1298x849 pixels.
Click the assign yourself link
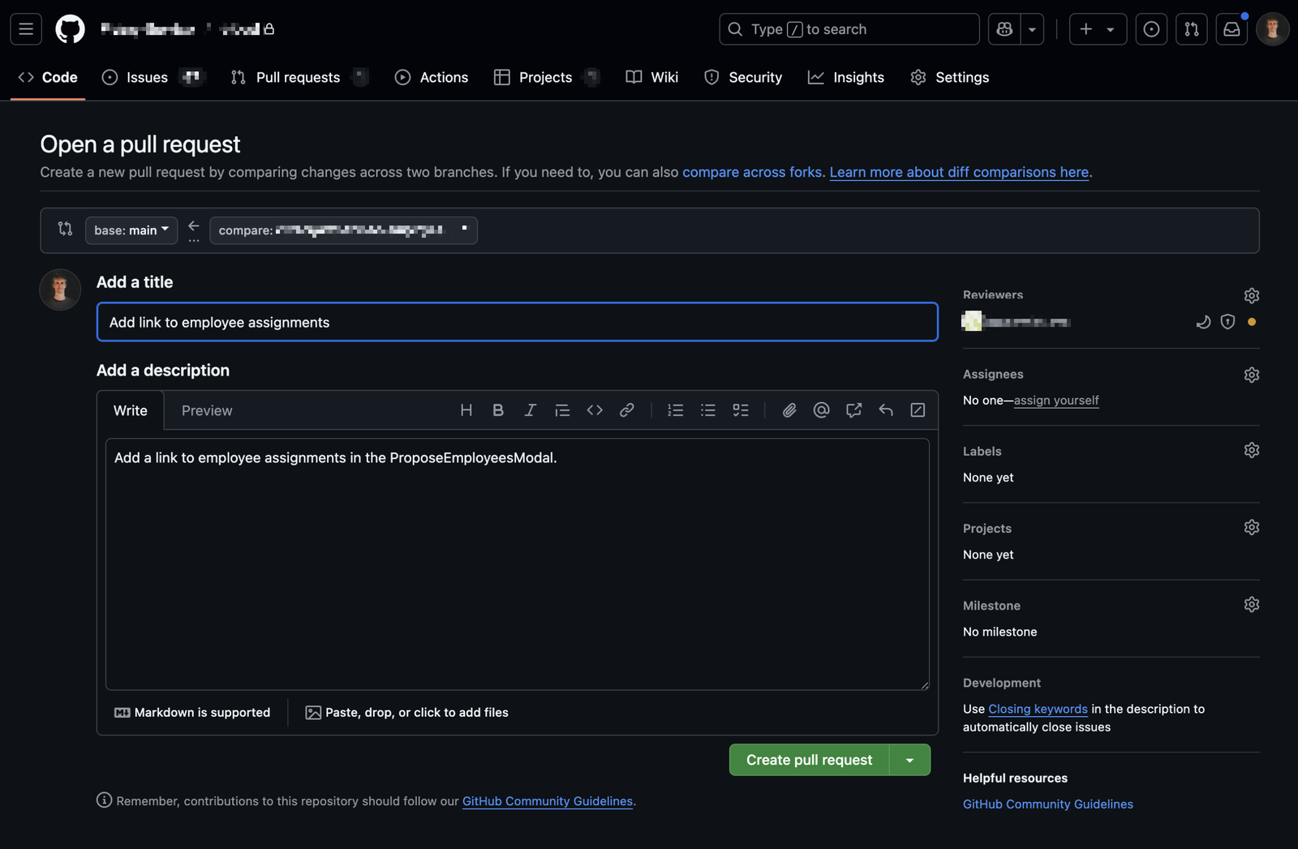pyautogui.click(x=1055, y=401)
